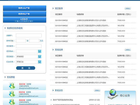This screenshot has height=105, width=140.
Task: Click first 高级经理 zhangmomo@hitmail.com email
Action: [x=29, y=88]
